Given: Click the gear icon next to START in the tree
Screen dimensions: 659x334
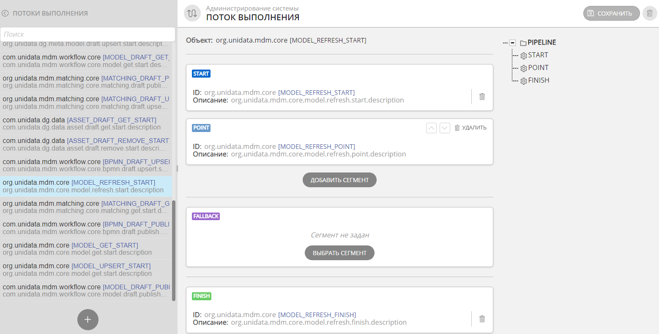Looking at the screenshot, I should pyautogui.click(x=524, y=56).
